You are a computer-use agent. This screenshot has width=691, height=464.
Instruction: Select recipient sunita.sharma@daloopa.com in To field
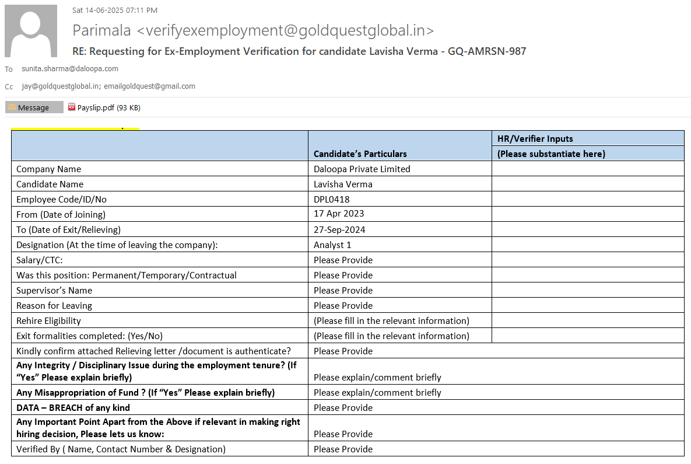[70, 69]
